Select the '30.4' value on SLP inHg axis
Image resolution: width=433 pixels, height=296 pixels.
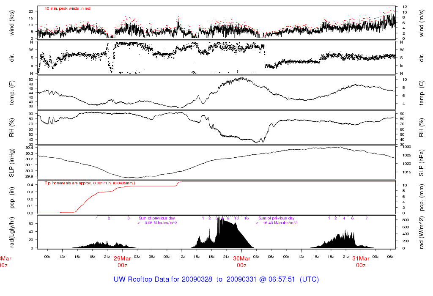[x=29, y=148]
